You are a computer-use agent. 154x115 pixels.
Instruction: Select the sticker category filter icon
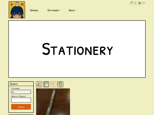click(x=60, y=84)
